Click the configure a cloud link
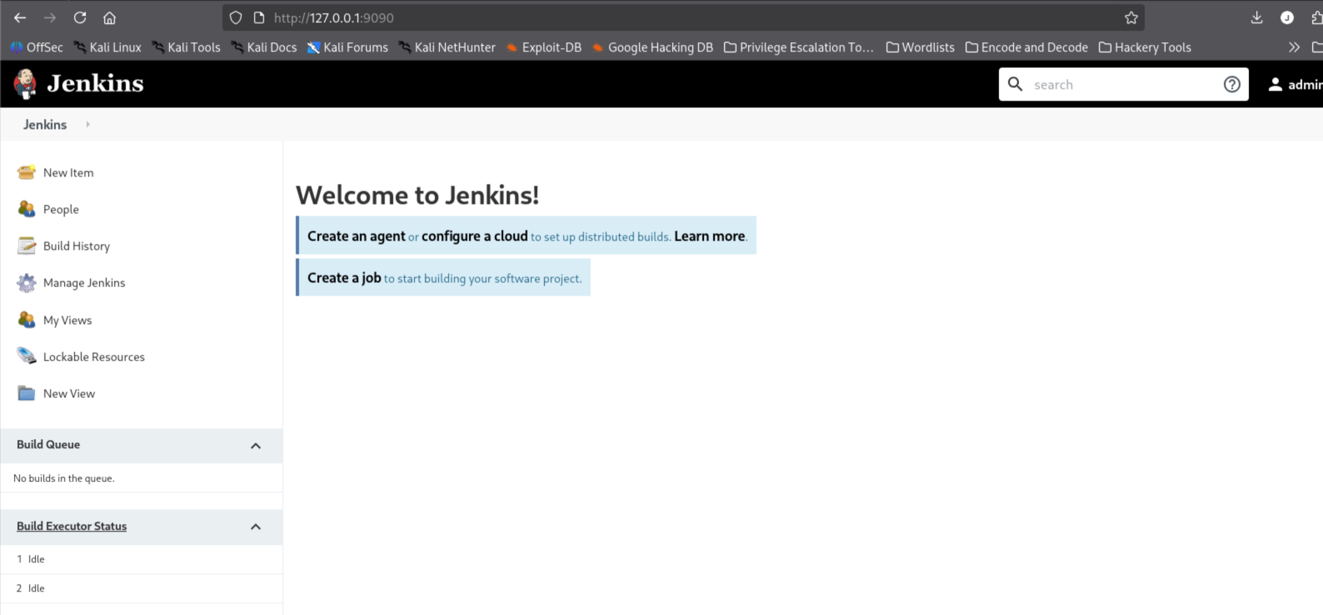Screen dimensions: 1323x615 (474, 236)
